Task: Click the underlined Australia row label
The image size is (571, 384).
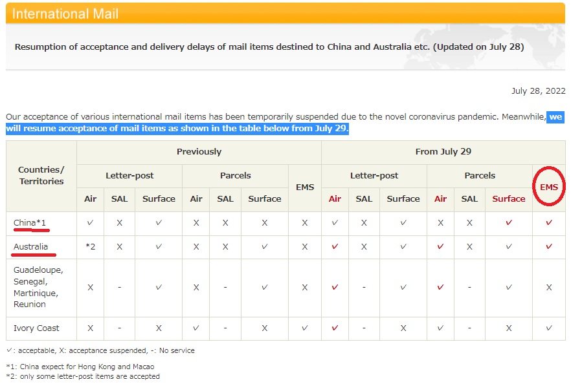Action: click(30, 247)
